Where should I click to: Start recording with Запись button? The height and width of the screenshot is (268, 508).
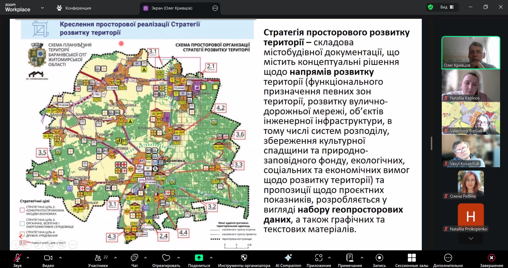pyautogui.click(x=379, y=258)
